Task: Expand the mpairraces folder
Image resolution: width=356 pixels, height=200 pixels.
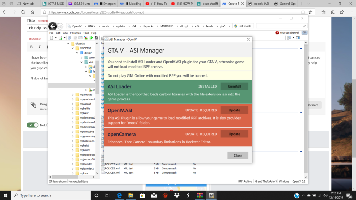Action: (x=73, y=95)
